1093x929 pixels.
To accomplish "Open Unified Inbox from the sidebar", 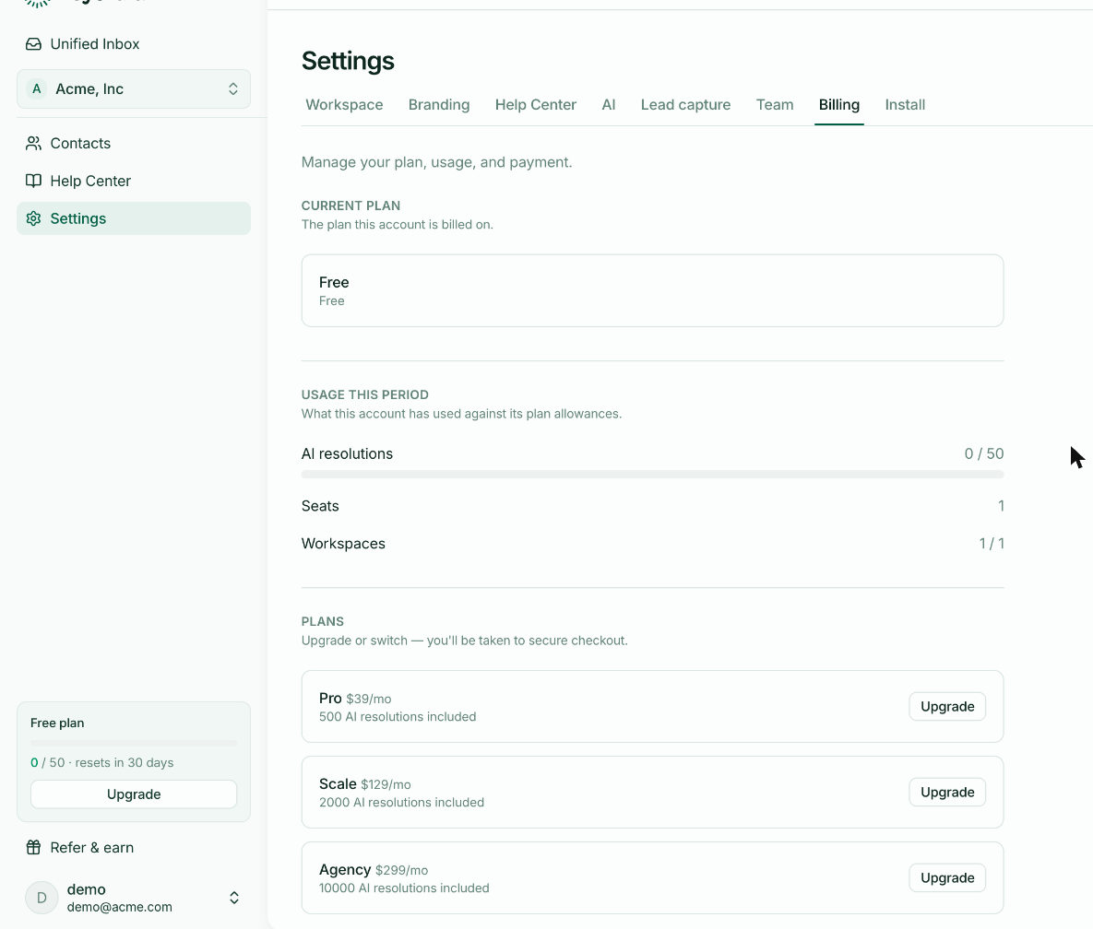I will pyautogui.click(x=134, y=44).
